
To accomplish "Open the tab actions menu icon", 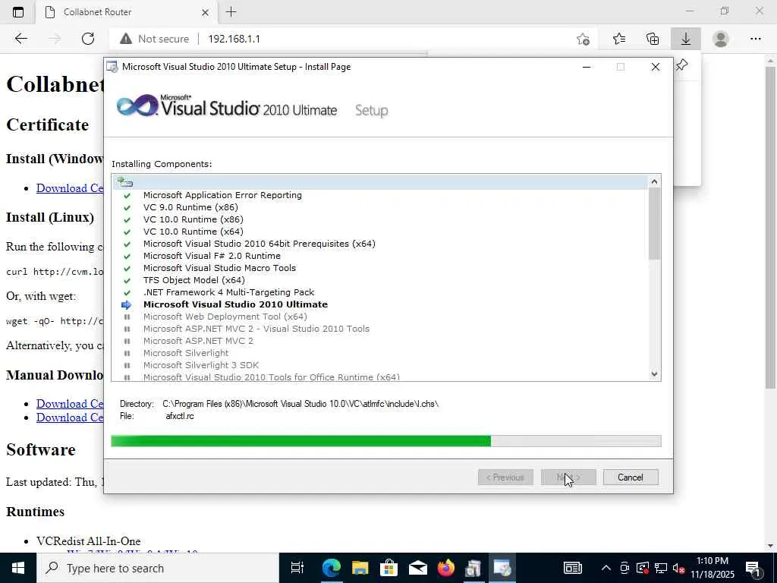I will point(18,12).
